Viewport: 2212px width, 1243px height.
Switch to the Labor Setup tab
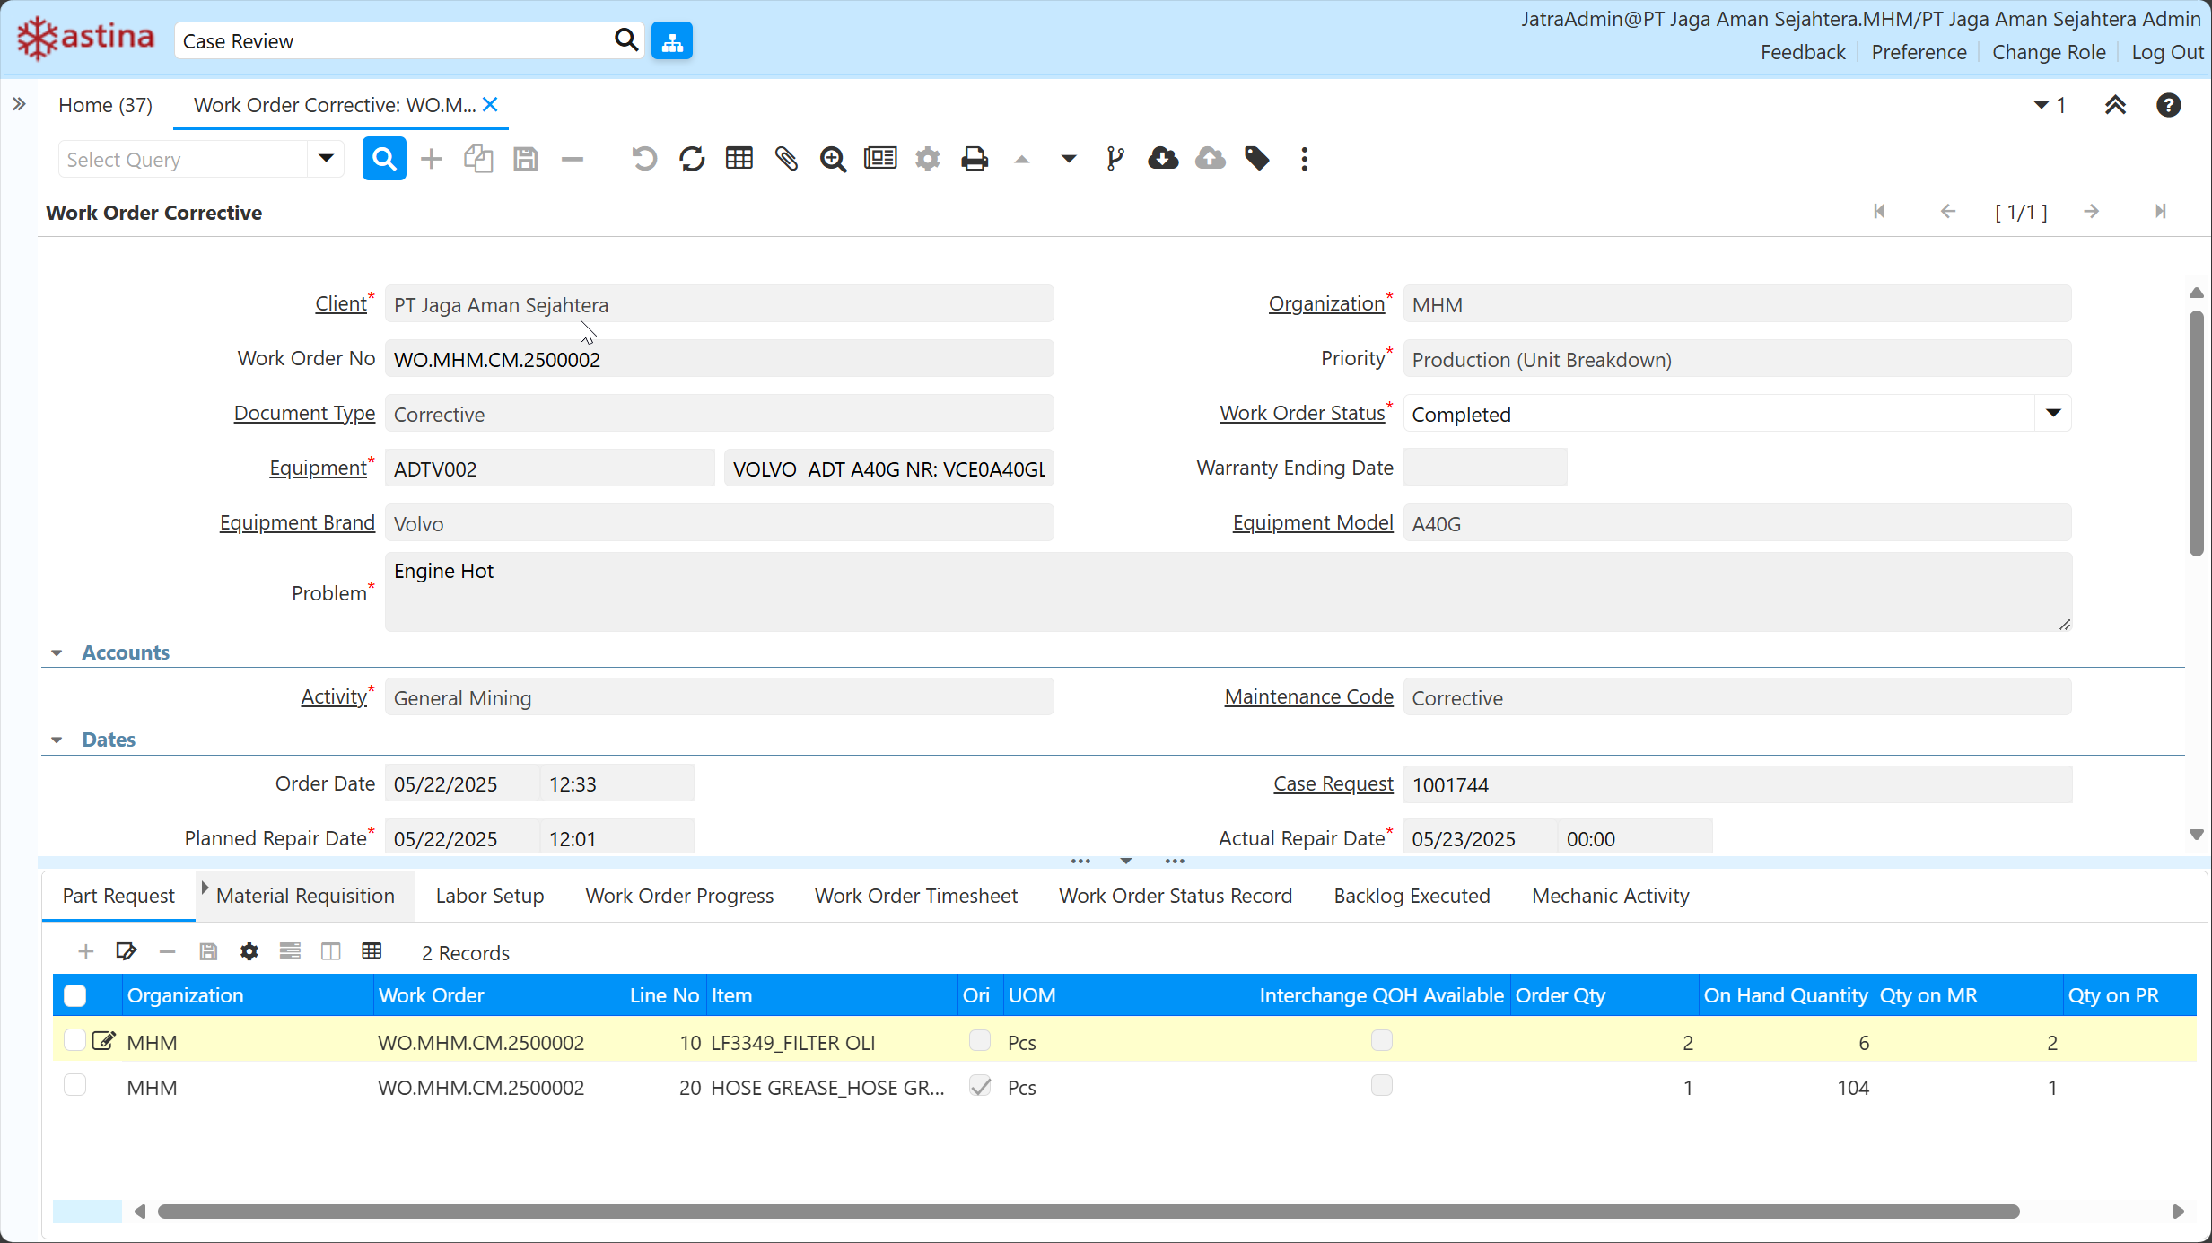pos(490,896)
